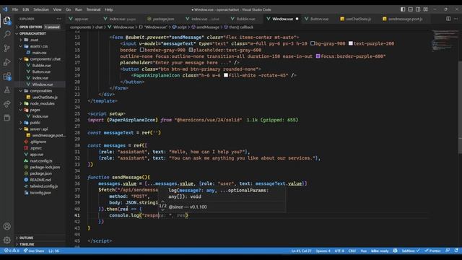Open the Manage gear icon
Viewport: 462px width, 260px height.
pos(6,240)
